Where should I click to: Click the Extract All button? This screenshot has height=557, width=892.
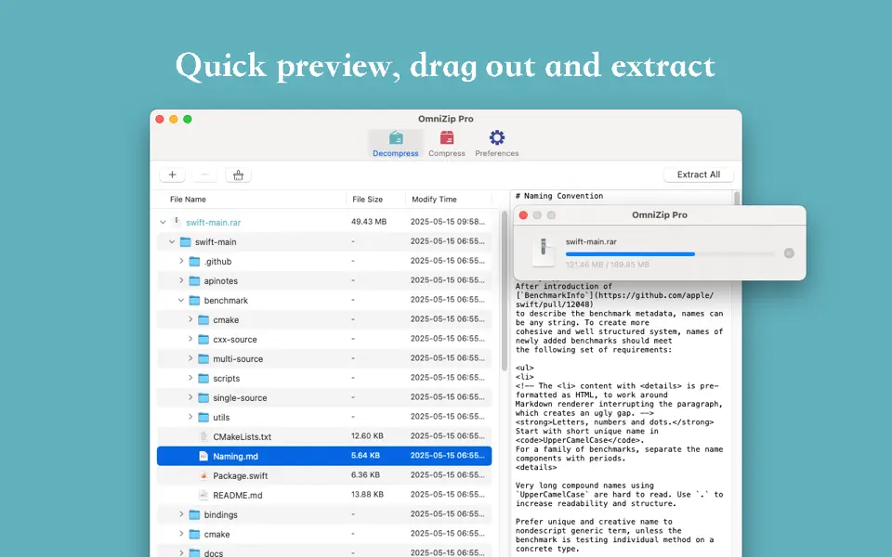click(x=698, y=174)
